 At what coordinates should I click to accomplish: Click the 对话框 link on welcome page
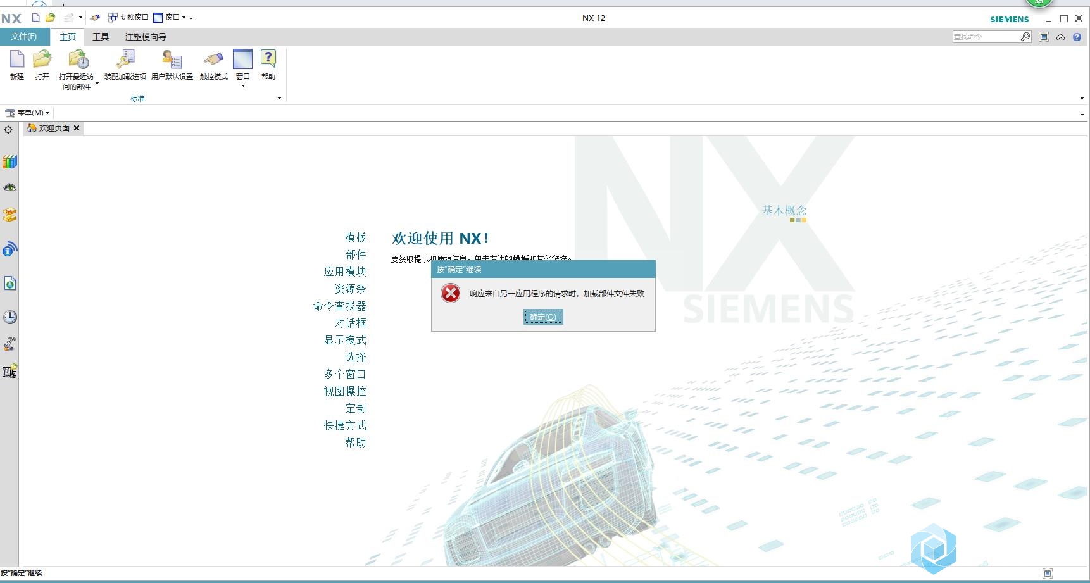tap(350, 323)
